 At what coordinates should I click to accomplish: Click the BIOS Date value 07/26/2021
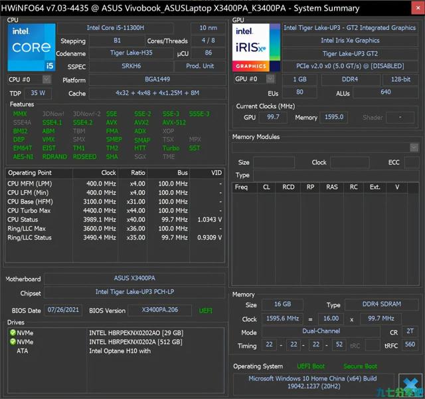[63, 310]
